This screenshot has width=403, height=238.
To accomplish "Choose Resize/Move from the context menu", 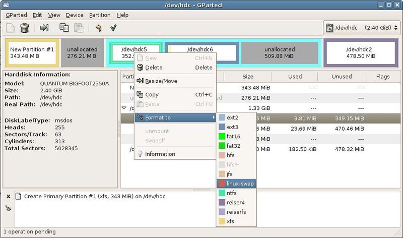I will pyautogui.click(x=161, y=81).
